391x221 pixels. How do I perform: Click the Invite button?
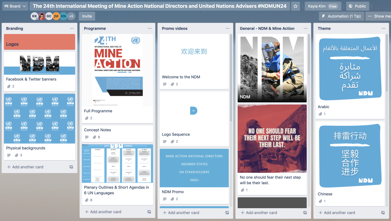click(x=87, y=16)
